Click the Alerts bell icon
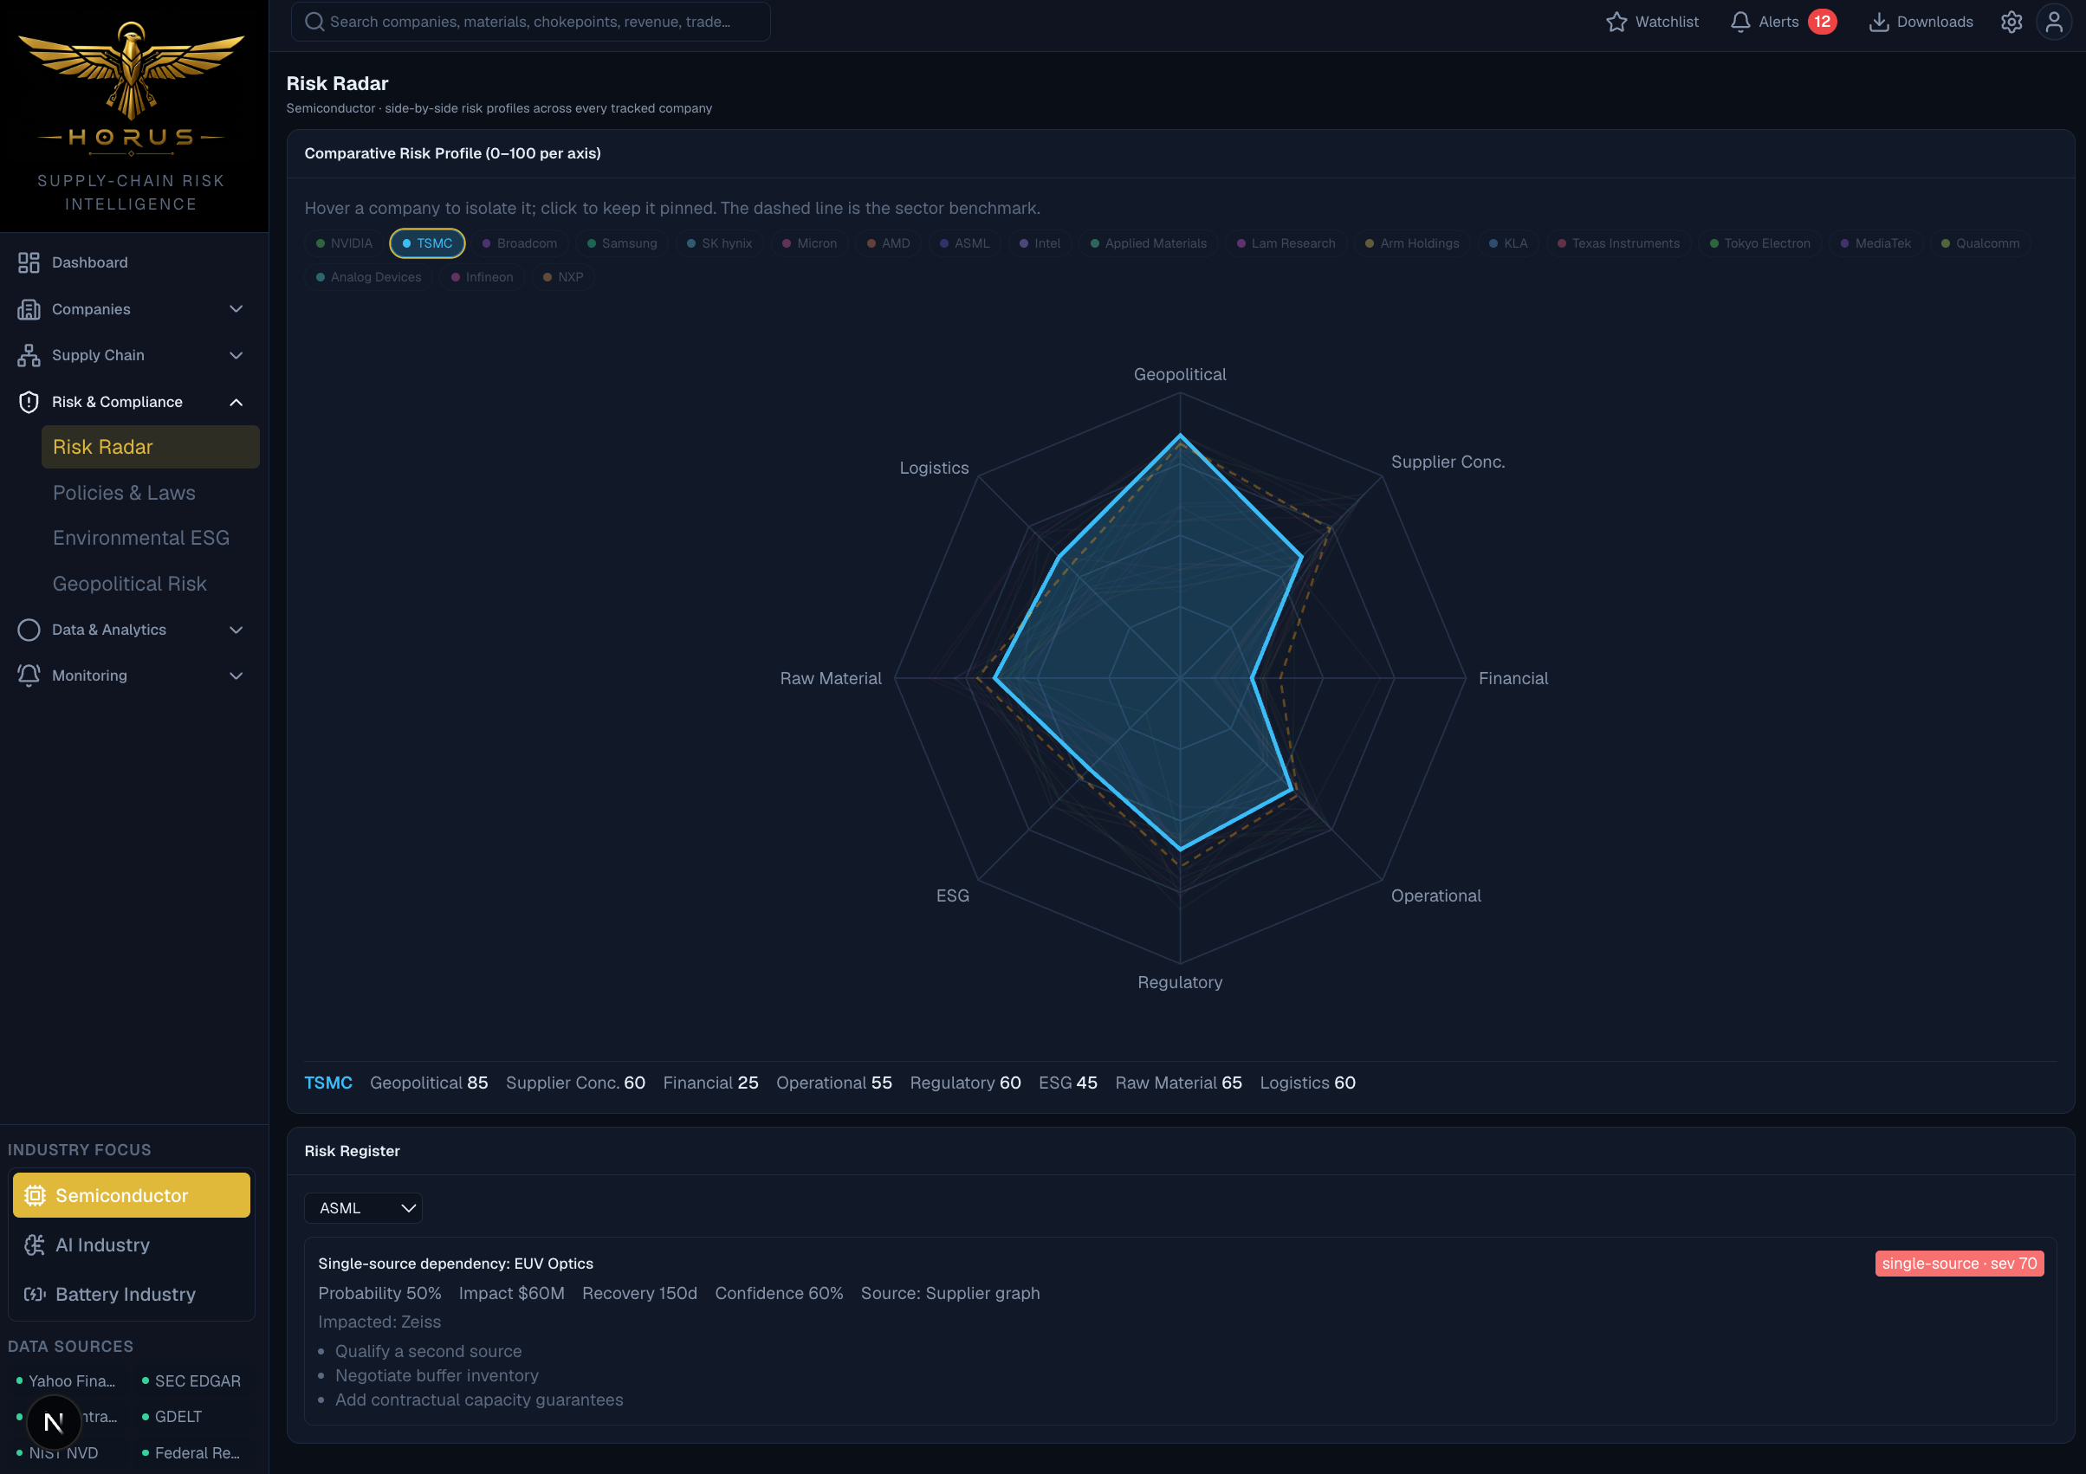Viewport: 2086px width, 1474px height. coord(1739,22)
